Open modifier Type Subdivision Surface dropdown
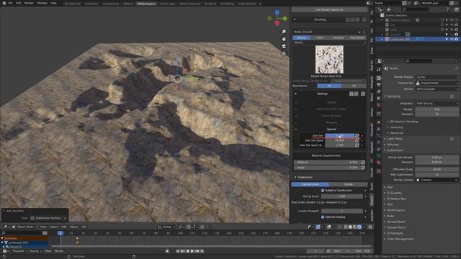461x259 pixels. (48, 218)
